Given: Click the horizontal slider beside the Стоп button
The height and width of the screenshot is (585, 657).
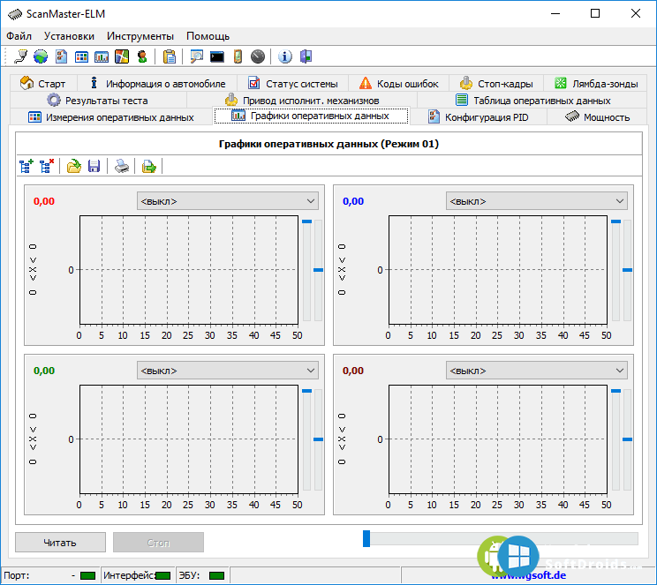Looking at the screenshot, I should (501, 538).
